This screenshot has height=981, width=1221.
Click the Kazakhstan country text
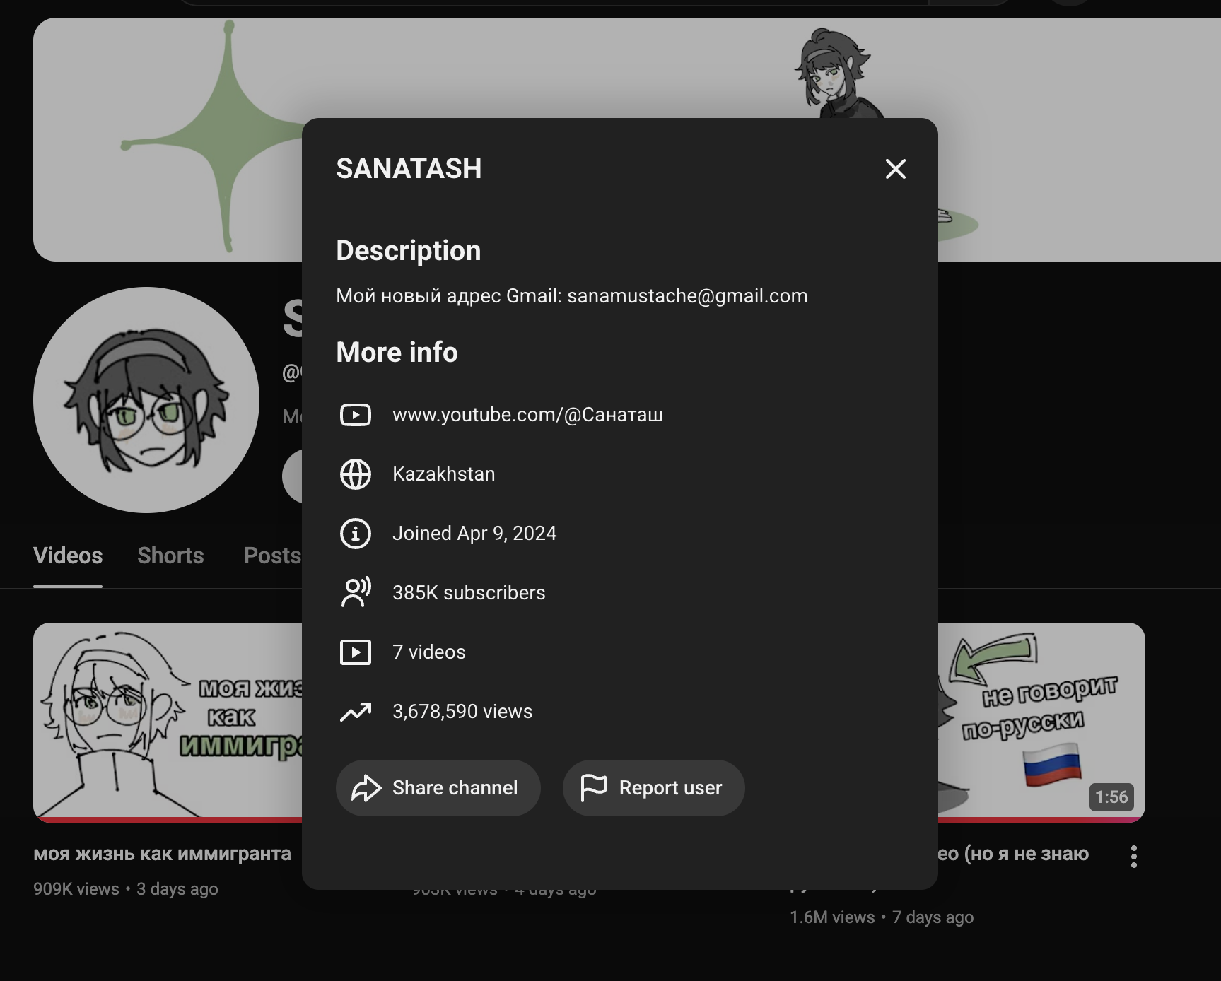(443, 474)
